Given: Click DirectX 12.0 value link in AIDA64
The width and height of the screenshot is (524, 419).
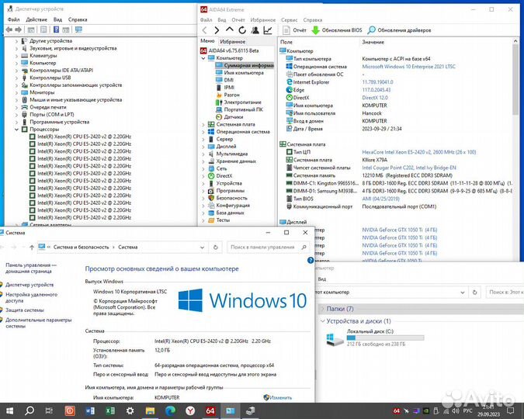Looking at the screenshot, I should click(375, 98).
